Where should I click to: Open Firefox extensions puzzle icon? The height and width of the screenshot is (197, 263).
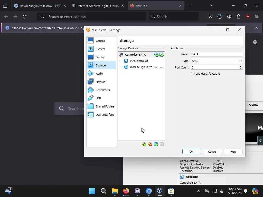click(238, 16)
